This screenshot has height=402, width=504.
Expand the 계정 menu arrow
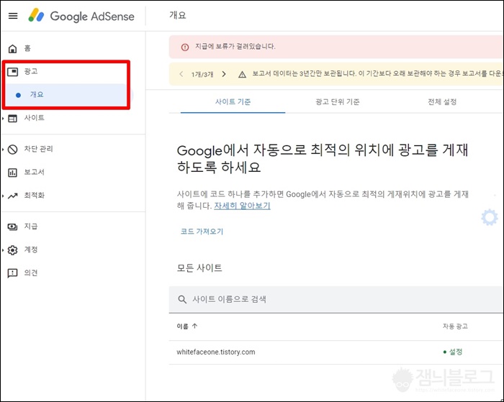click(x=3, y=250)
